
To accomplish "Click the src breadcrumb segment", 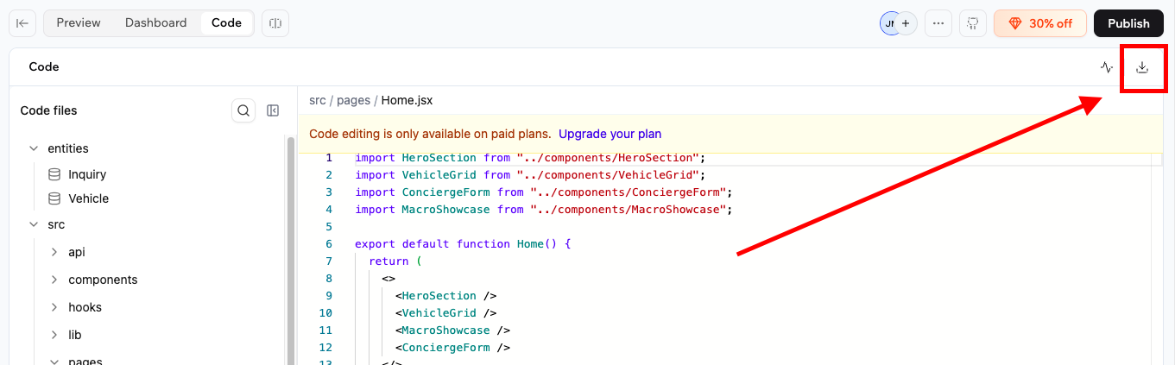I will (318, 100).
